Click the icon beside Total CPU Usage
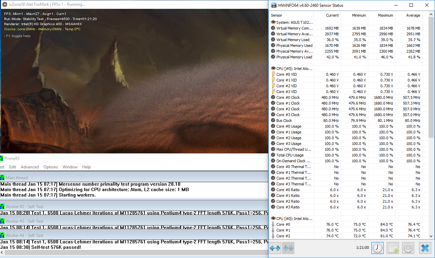This screenshot has width=435, height=258. (273, 155)
